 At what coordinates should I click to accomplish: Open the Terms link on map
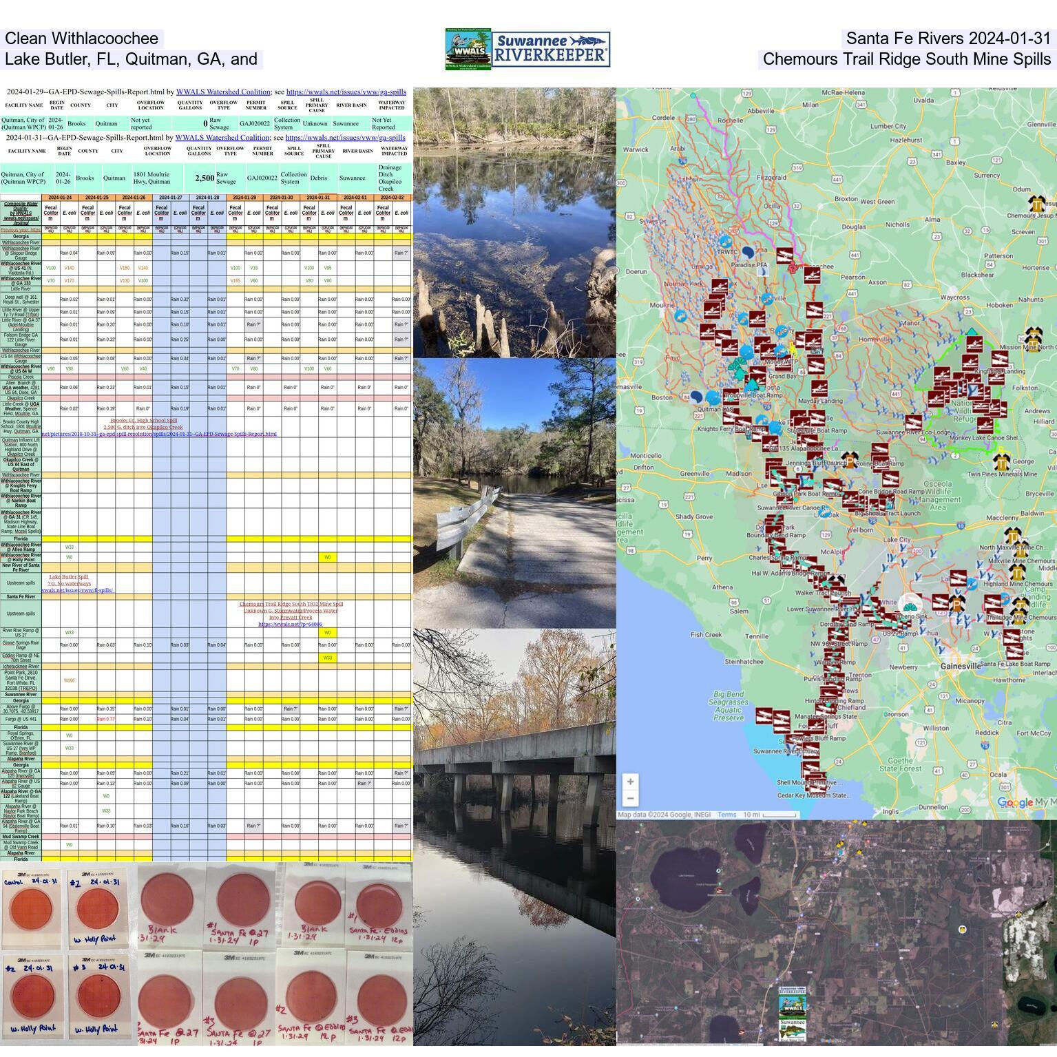(726, 815)
